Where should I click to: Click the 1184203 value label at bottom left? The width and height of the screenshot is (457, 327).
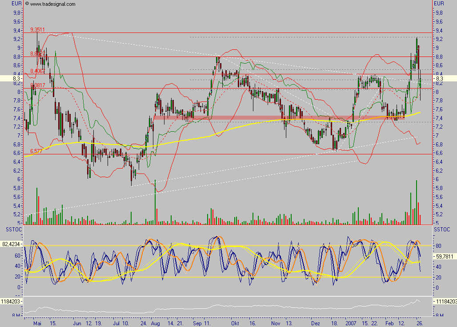click(x=11, y=301)
